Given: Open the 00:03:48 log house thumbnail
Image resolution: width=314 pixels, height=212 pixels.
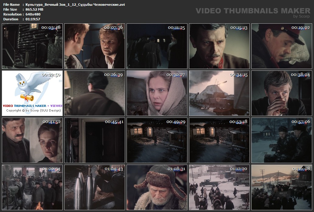Looking at the screenshot, I should pos(32,46).
